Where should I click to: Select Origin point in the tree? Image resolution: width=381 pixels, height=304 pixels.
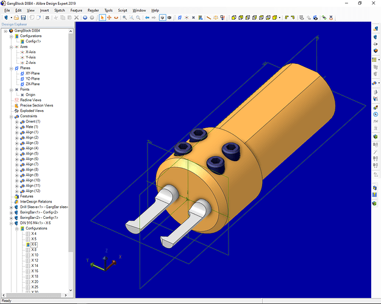click(x=30, y=95)
